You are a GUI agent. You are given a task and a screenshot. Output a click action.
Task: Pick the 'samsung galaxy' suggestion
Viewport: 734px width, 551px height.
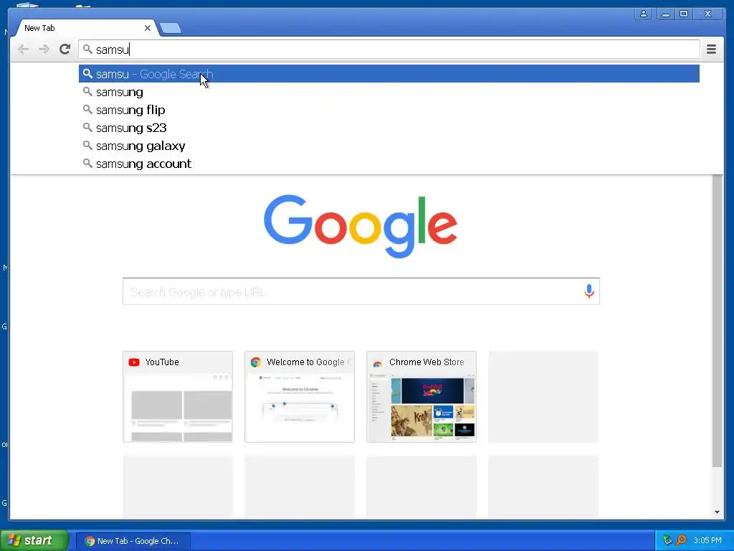(389, 146)
